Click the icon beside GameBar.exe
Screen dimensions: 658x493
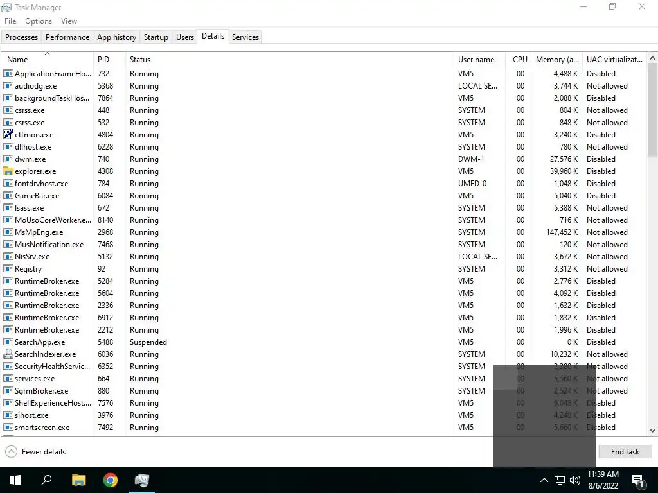(x=8, y=196)
